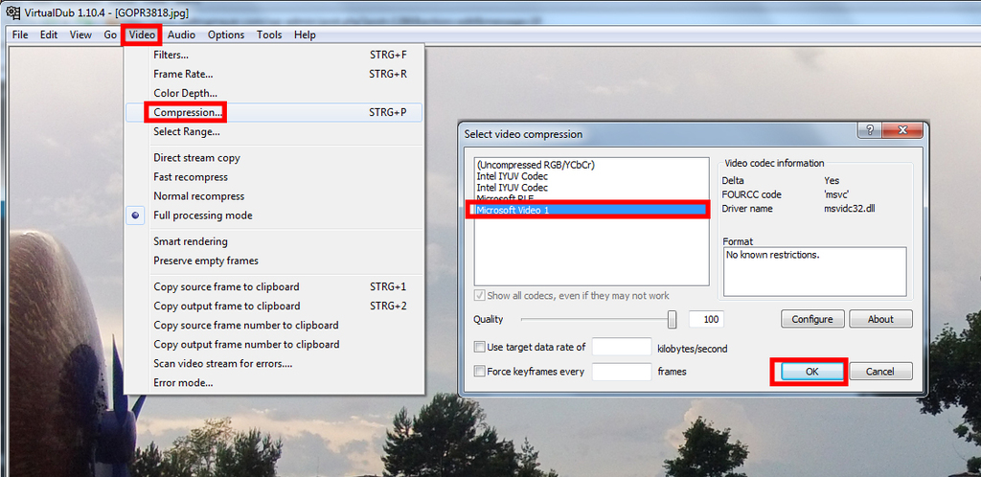Close the Select video compression dialog

click(902, 130)
